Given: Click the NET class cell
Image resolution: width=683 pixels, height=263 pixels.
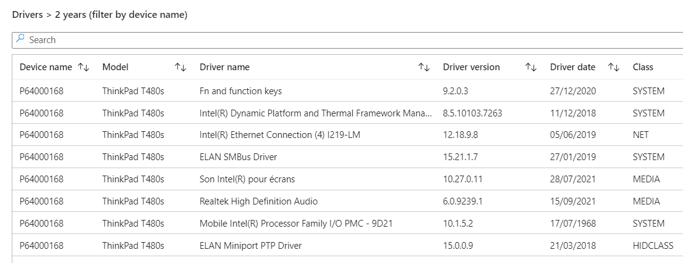Looking at the screenshot, I should tap(641, 135).
